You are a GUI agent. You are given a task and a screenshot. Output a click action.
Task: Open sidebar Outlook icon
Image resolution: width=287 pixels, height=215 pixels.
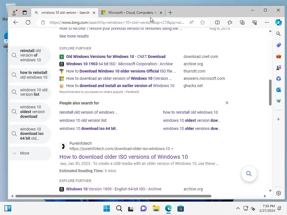278,90
